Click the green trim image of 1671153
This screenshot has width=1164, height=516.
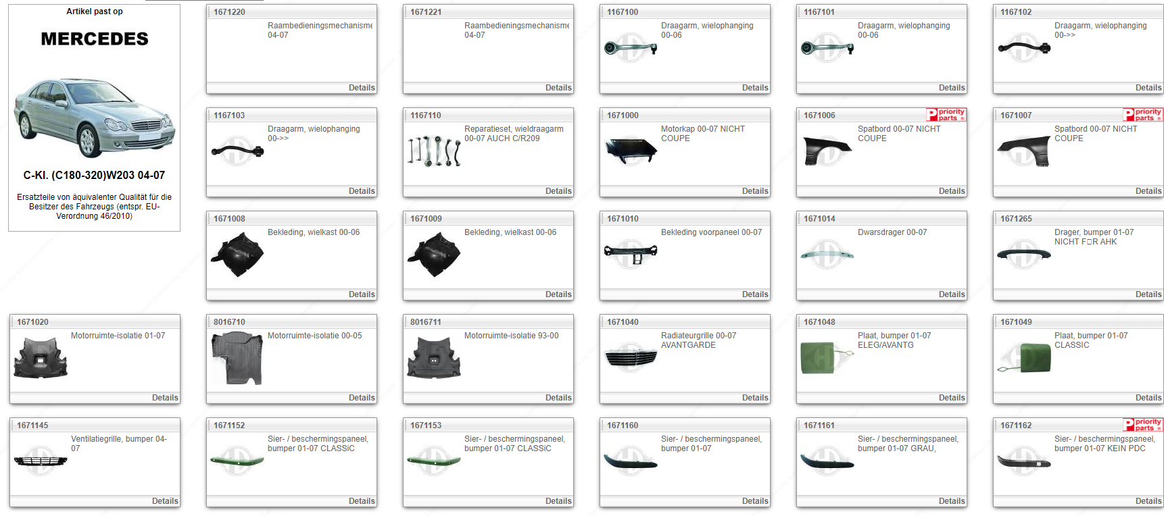[434, 461]
